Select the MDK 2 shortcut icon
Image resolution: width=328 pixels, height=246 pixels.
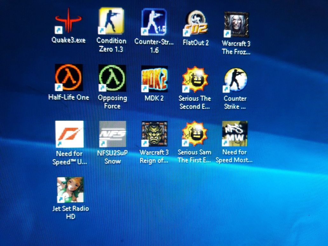coord(154,79)
